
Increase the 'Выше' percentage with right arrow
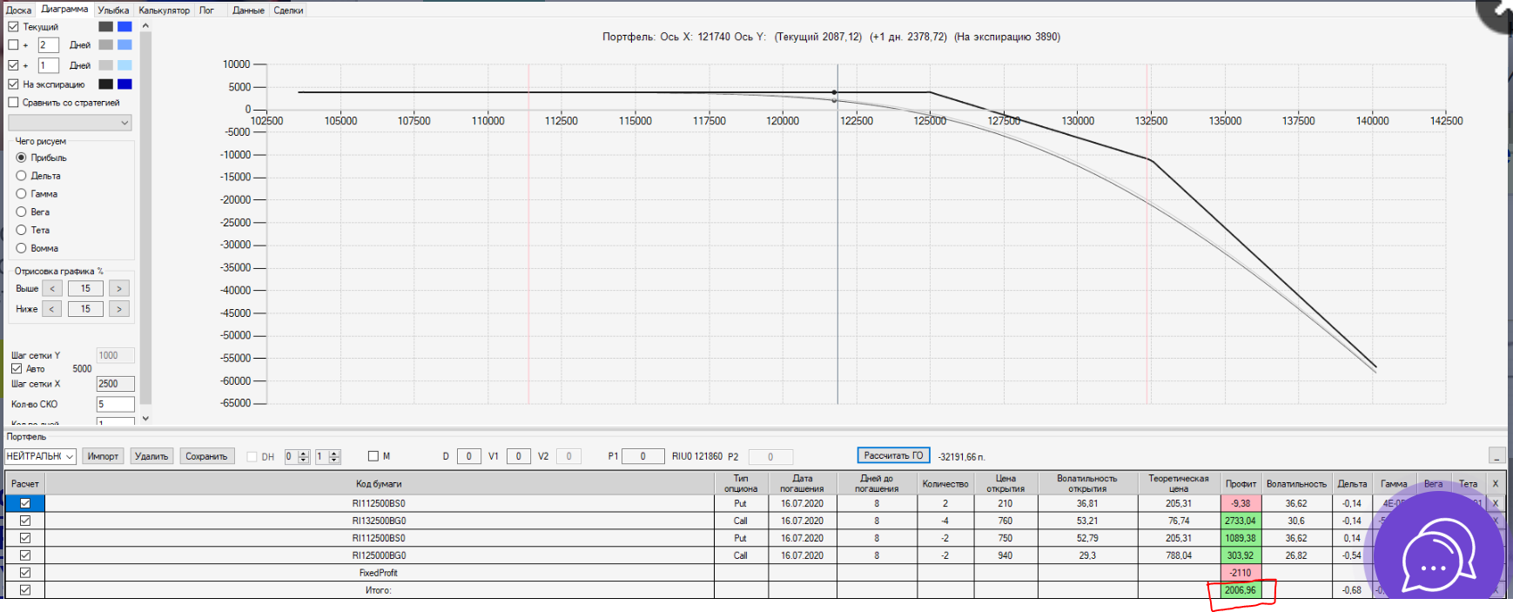pos(119,288)
